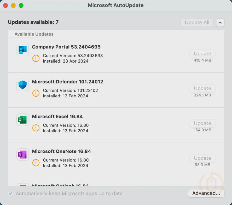Open the Advanced... settings
This screenshot has width=232, height=205.
pos(206,193)
